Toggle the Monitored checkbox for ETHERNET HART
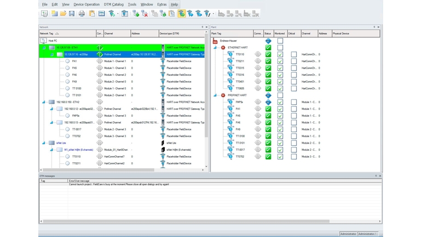422x237 pixels. 280,48
